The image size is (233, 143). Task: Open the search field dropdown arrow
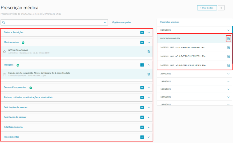coord(105,22)
